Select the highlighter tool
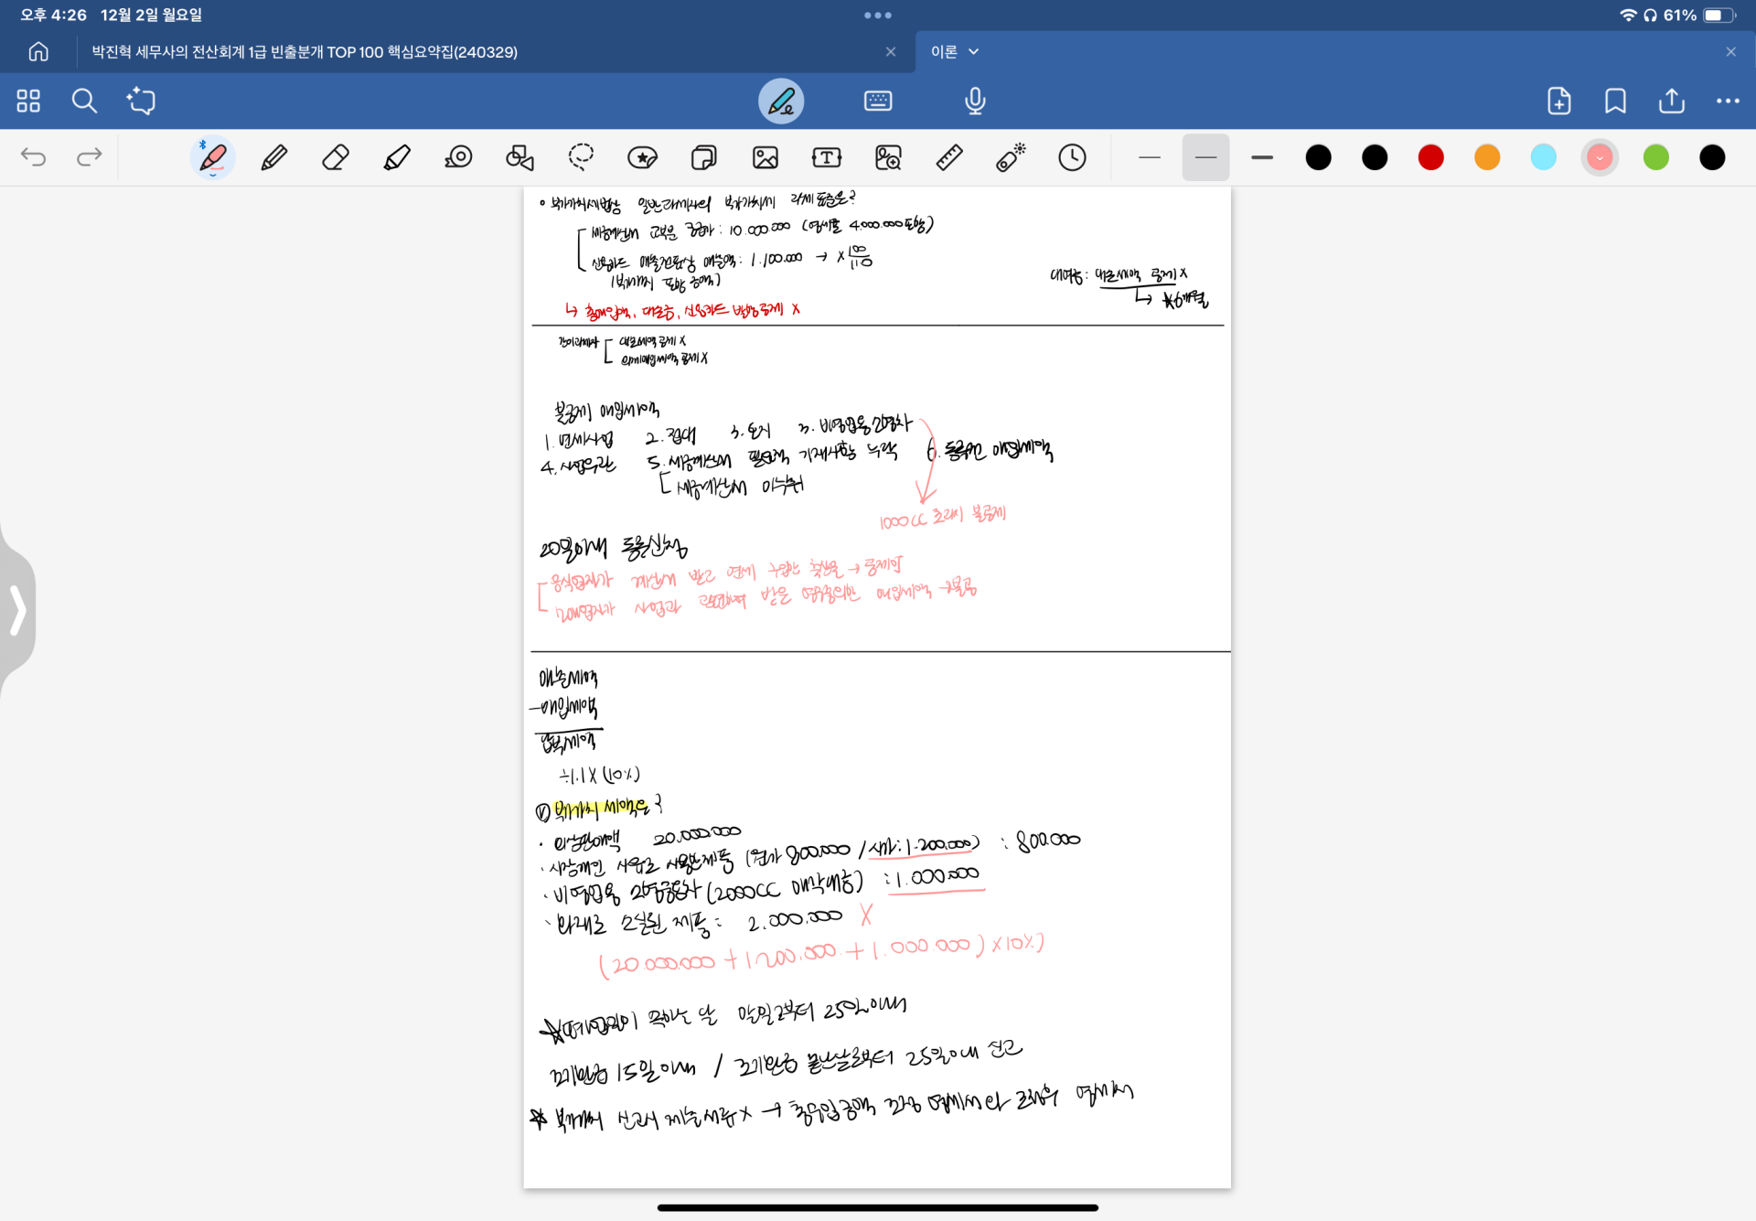1756x1221 pixels. tap(397, 157)
